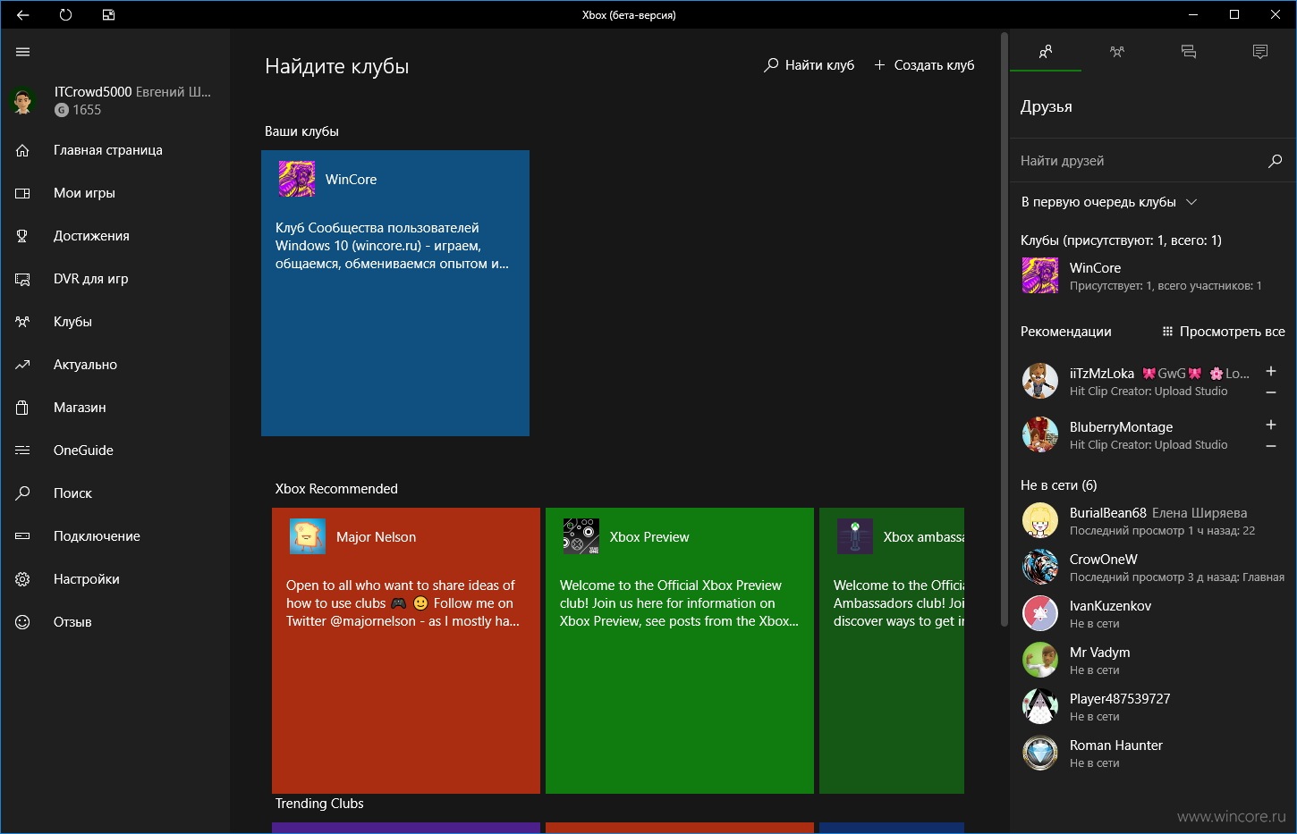The width and height of the screenshot is (1297, 834).
Task: Click the OneGuide list icon
Action: pos(23,451)
